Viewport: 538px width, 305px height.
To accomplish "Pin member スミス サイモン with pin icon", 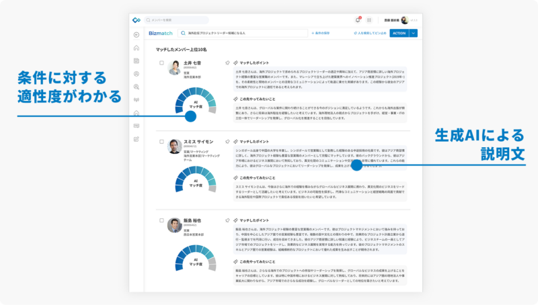I will click(227, 142).
